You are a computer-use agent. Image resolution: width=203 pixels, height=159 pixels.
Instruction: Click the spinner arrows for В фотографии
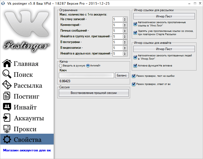[x=125, y=42]
